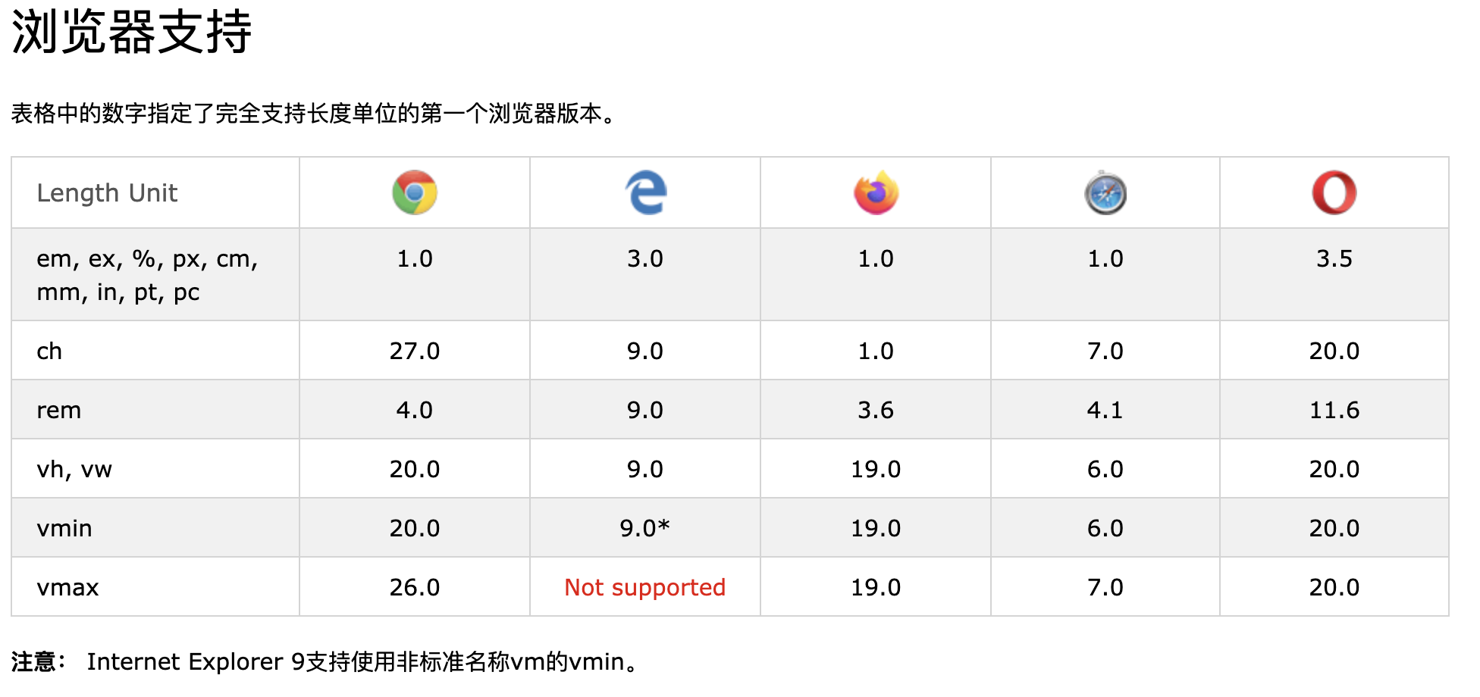Viewport: 1480px width, 697px height.
Task: Click the '4.1' Safari rem value
Action: [1105, 410]
